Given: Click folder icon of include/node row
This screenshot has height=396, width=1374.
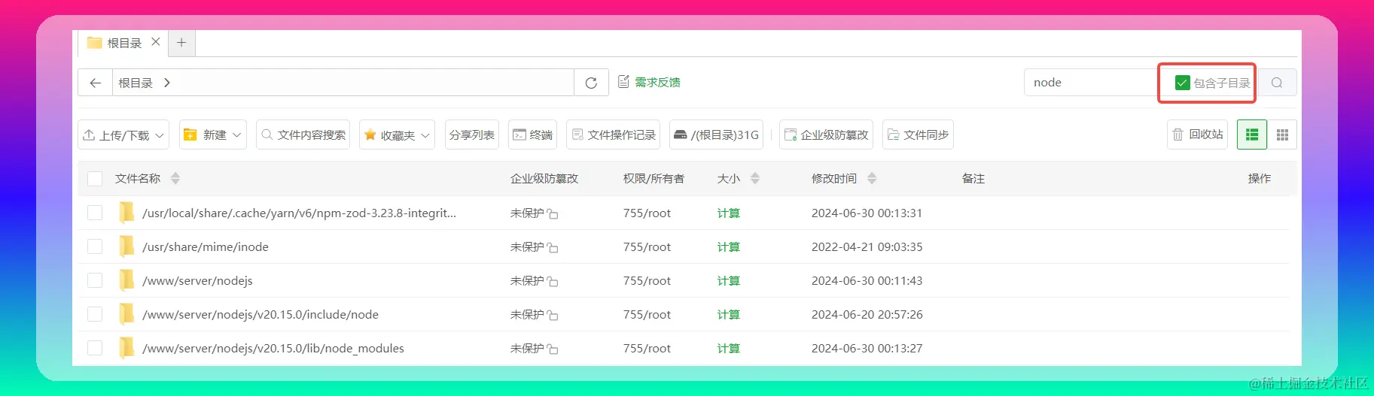Looking at the screenshot, I should (x=126, y=314).
